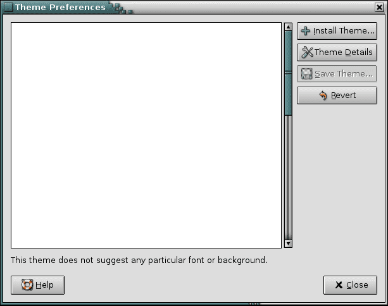Close window using title bar X
This screenshot has width=388, height=306.
(x=379, y=7)
